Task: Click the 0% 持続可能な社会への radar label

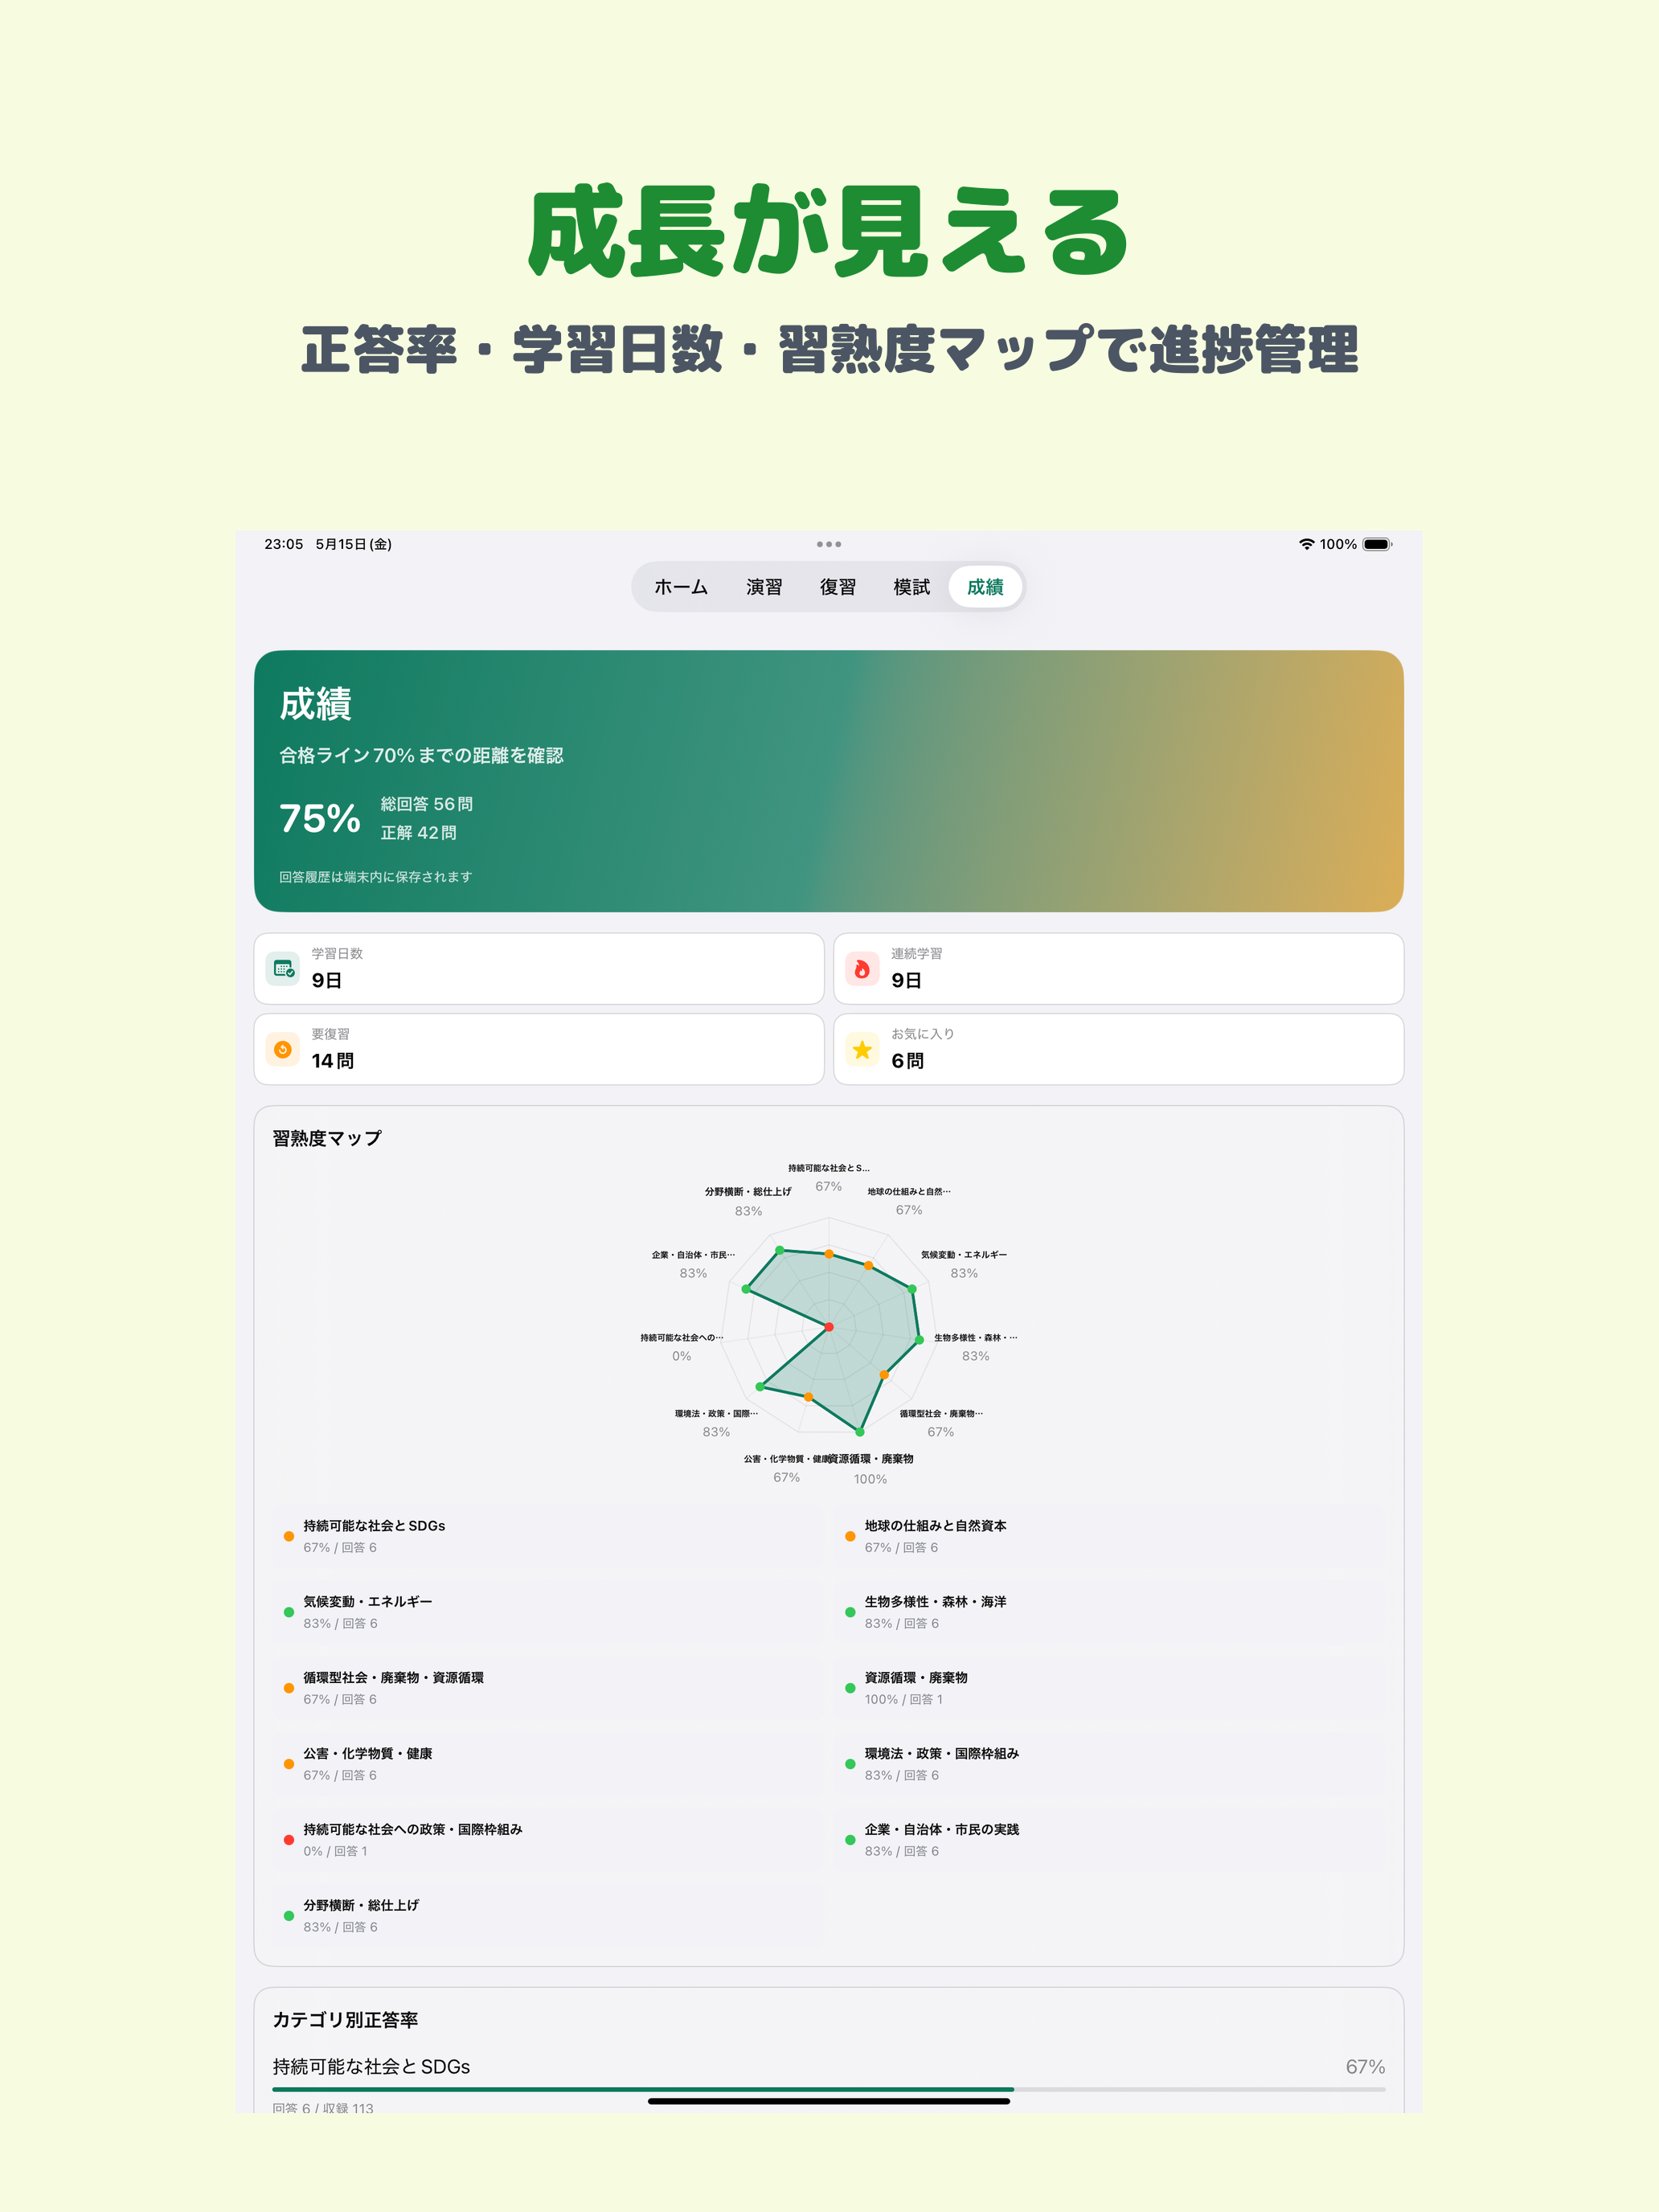Action: [682, 1347]
